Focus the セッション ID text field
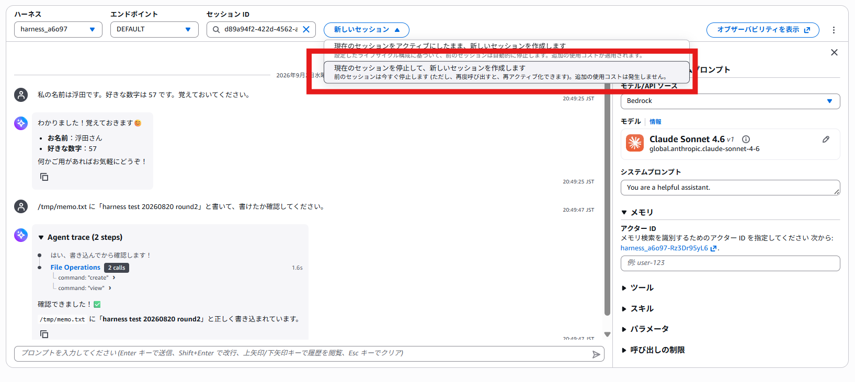This screenshot has height=382, width=855. coord(260,29)
